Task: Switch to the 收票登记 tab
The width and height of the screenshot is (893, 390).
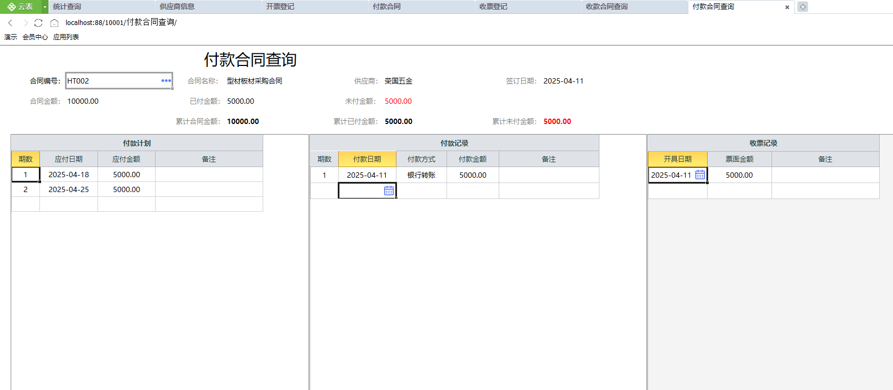Action: [528, 7]
